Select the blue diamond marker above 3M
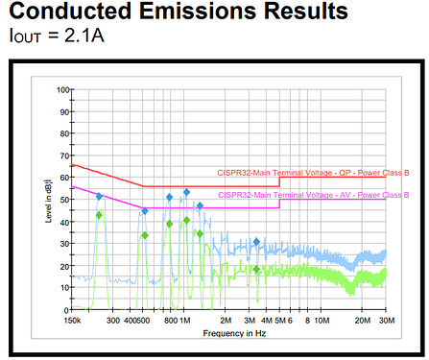Viewport: 429px width, 360px height. [256, 242]
